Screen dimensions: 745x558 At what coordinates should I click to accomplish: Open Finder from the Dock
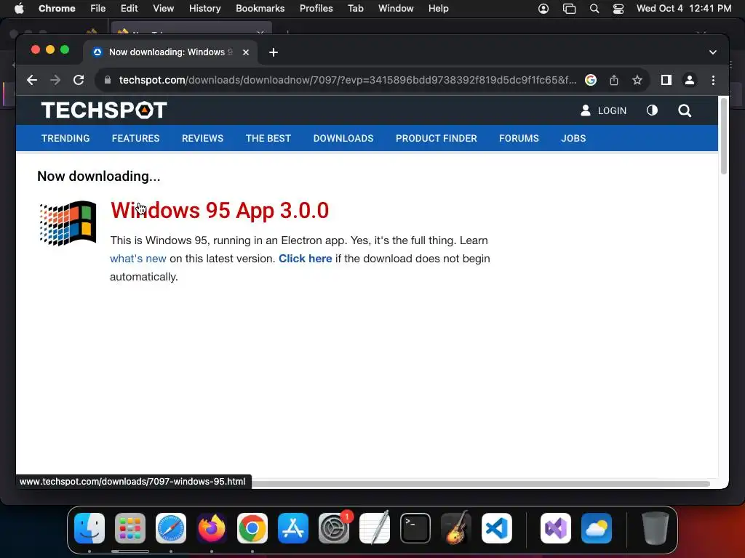click(89, 528)
